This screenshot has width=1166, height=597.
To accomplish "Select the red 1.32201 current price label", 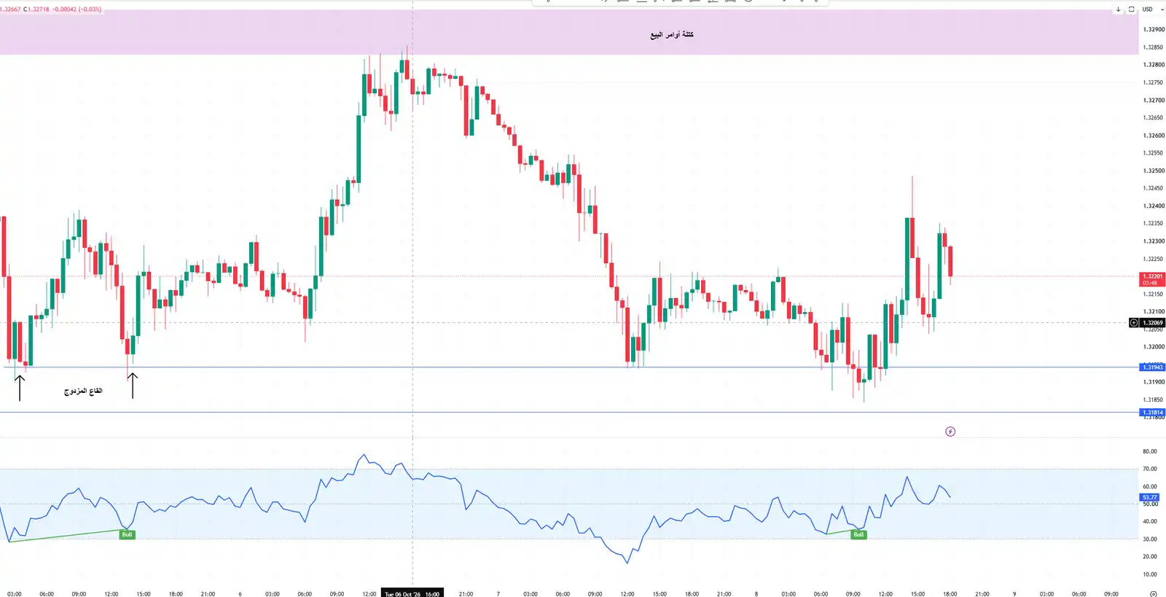I will [1152, 279].
